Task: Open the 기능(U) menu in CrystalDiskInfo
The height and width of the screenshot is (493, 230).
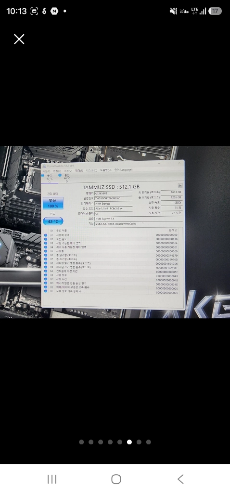Action: [68, 171]
